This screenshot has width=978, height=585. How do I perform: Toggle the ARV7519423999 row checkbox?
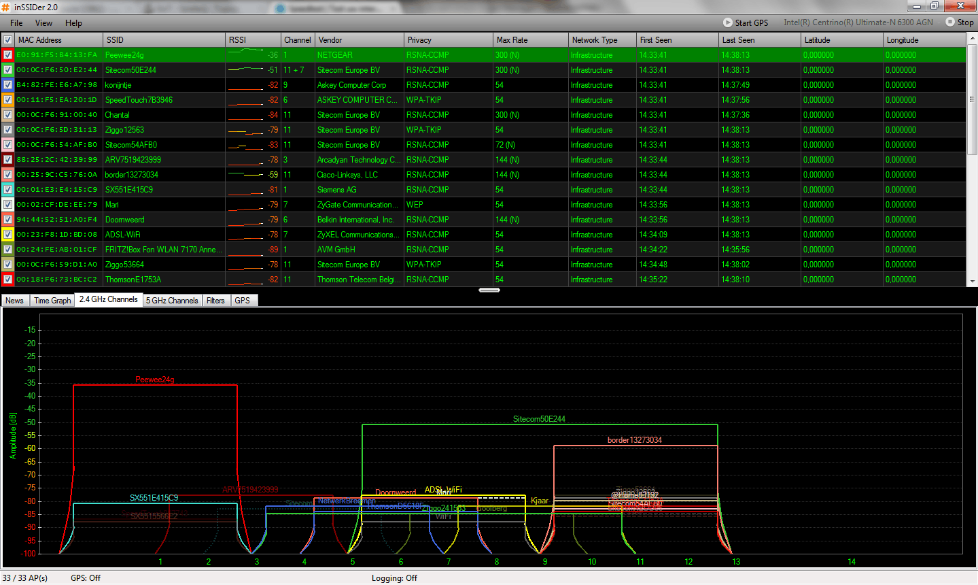click(7, 160)
